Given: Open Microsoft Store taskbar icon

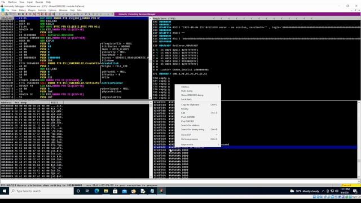Looking at the screenshot, I should click(x=115, y=191).
